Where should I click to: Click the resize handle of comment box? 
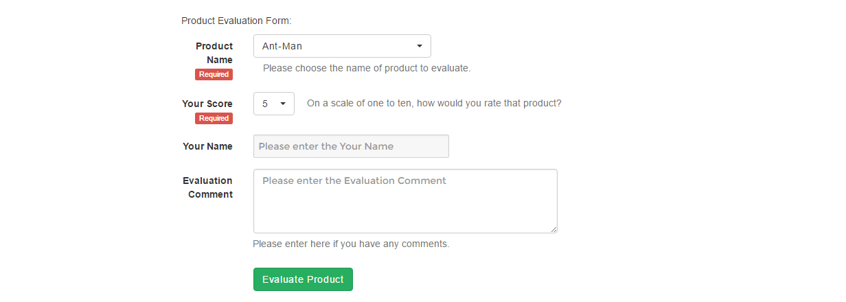553,229
